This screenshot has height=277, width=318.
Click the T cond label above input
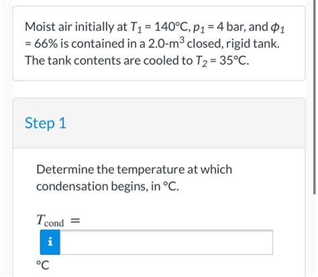[x=50, y=220]
